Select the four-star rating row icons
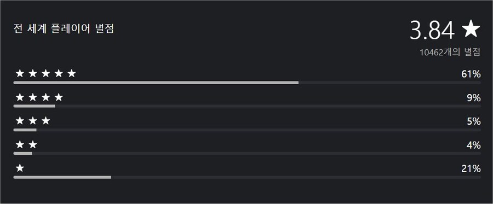This screenshot has width=493, height=204. [39, 97]
